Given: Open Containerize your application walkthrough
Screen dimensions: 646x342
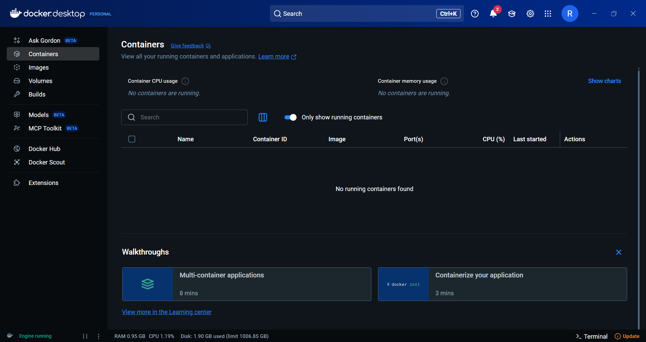Looking at the screenshot, I should tap(502, 284).
